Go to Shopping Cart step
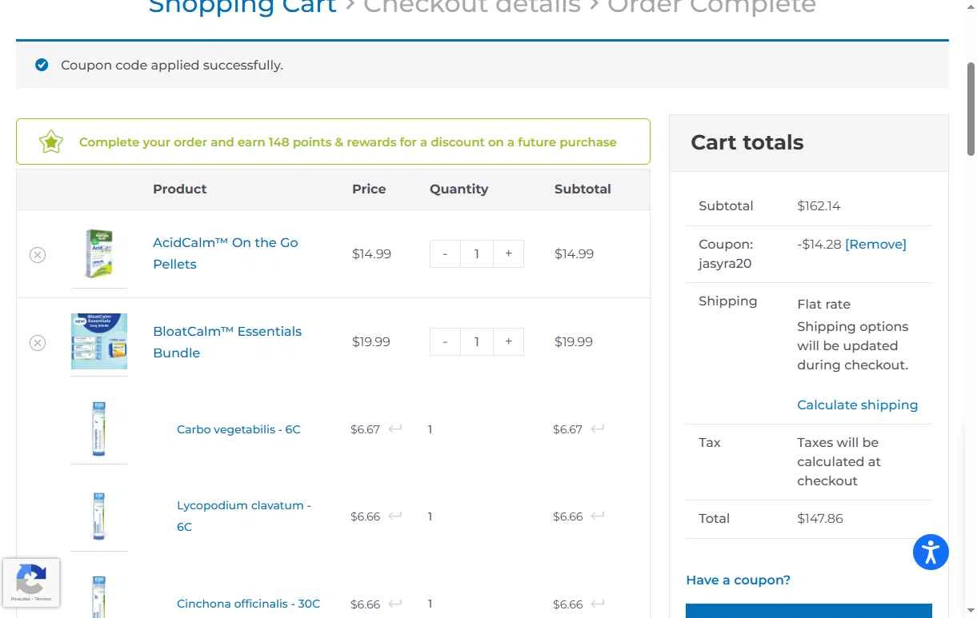The height and width of the screenshot is (618, 977). pos(242,7)
